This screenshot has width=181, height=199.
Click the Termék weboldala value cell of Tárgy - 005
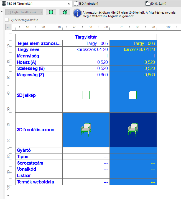coord(86,182)
